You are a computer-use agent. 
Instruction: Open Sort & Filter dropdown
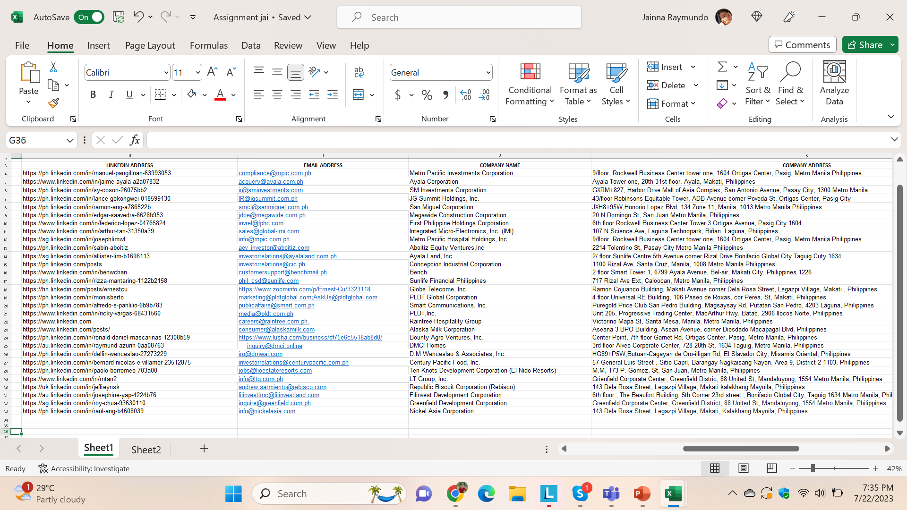tap(758, 85)
